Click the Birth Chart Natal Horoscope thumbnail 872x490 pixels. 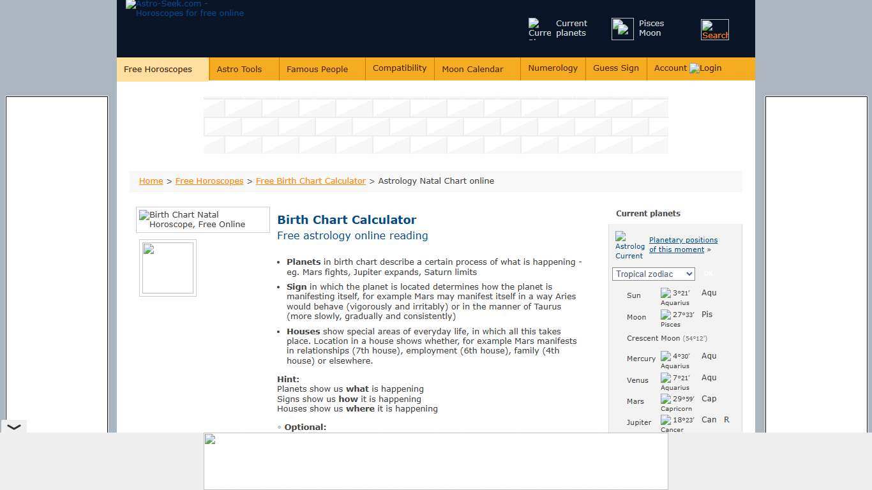tap(202, 219)
